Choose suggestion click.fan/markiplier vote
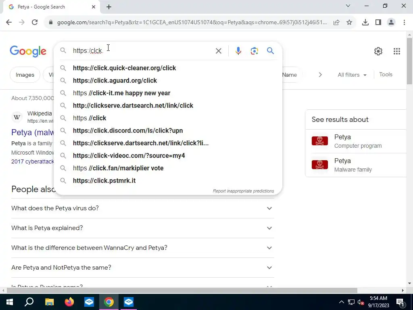Image resolution: width=413 pixels, height=310 pixels. coord(168,168)
